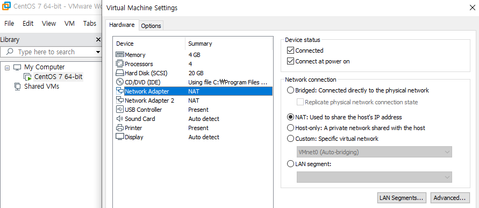Click the 4 GB memory summary
This screenshot has height=208, width=479.
coord(195,55)
